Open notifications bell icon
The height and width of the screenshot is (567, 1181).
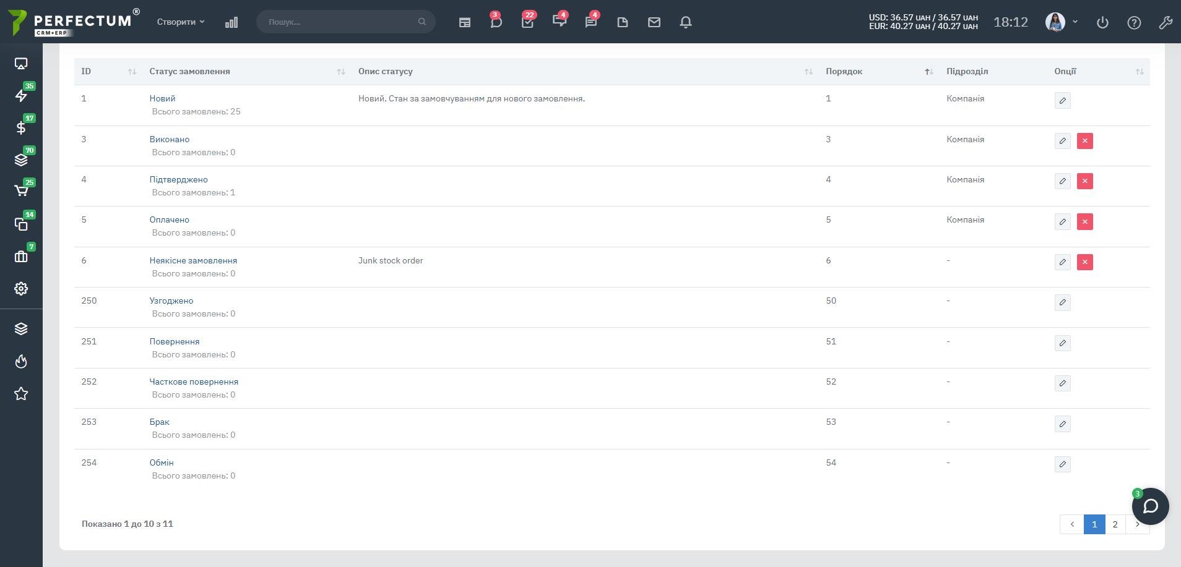point(686,22)
